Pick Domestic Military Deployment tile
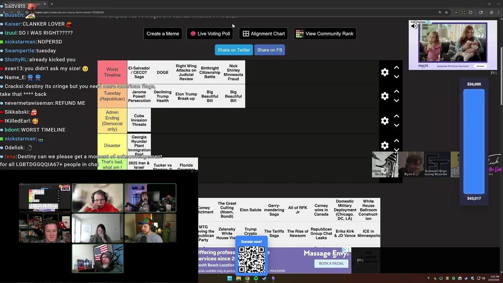 pyautogui.click(x=345, y=210)
